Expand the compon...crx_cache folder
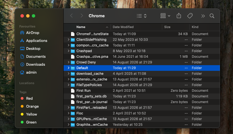This screenshot has width=233, height=134. click(x=68, y=45)
